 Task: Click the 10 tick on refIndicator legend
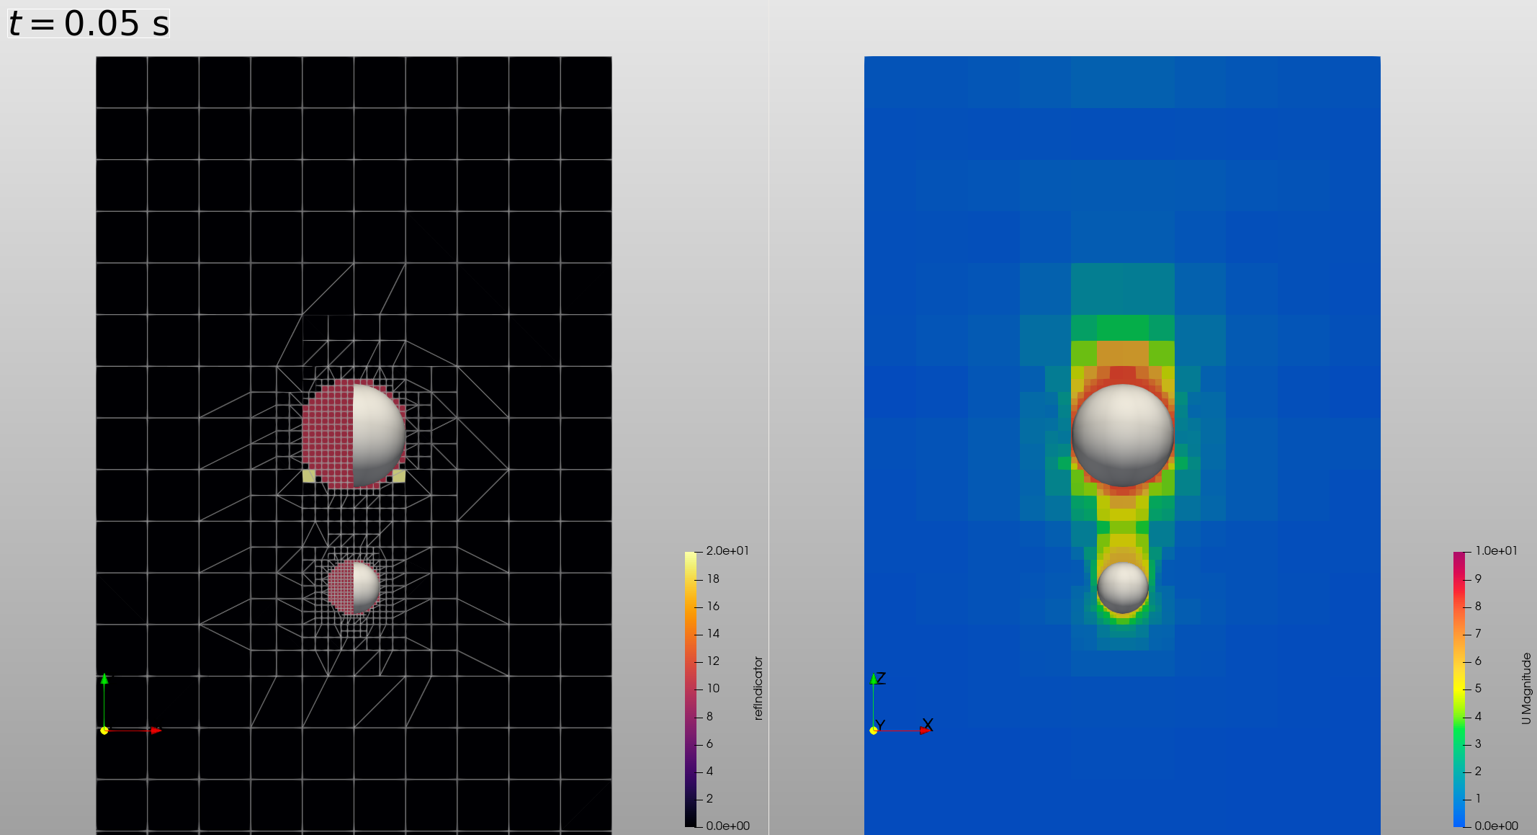tap(713, 688)
